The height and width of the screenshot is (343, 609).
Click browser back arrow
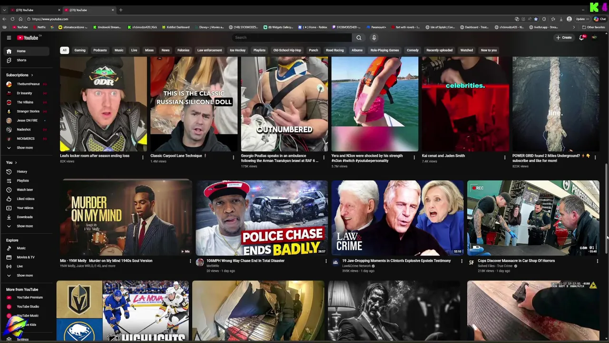coord(4,19)
